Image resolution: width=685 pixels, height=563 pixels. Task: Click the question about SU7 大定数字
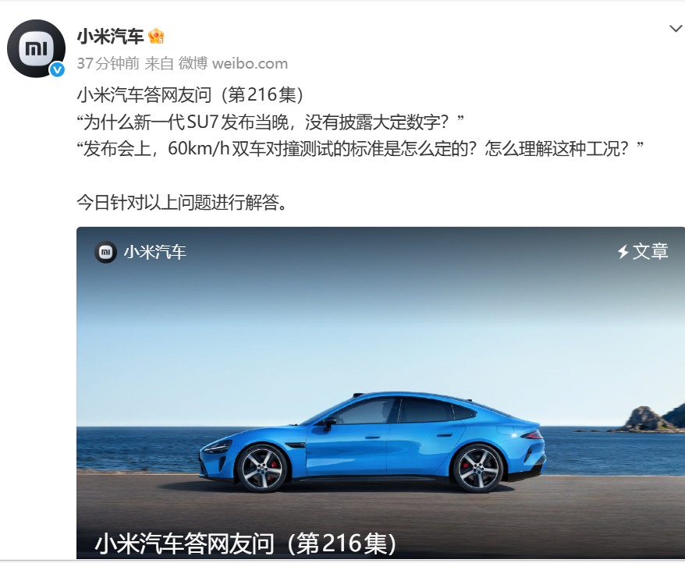pos(271,122)
